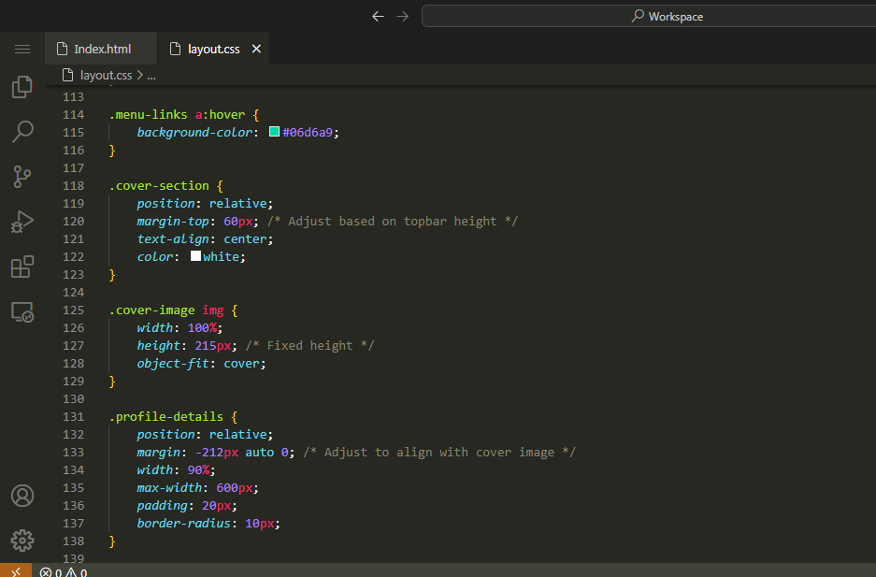Screen dimensions: 876x577
Task: Open the Run and Debug view
Action: pyautogui.click(x=22, y=222)
